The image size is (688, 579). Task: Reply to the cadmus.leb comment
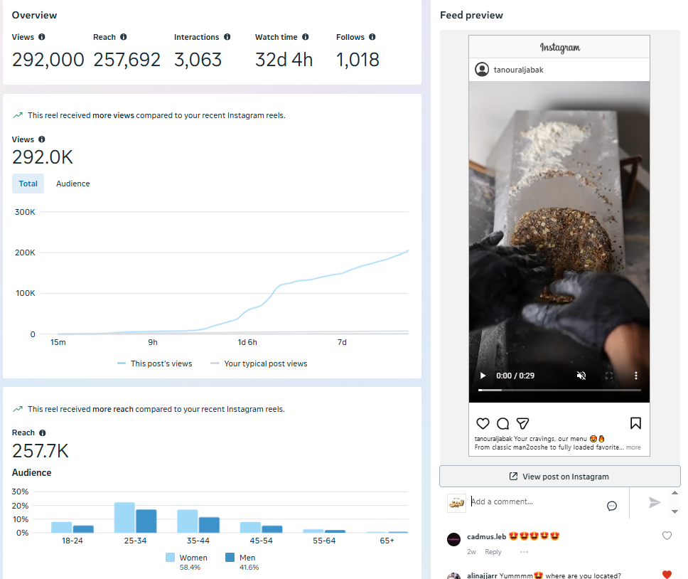point(493,552)
